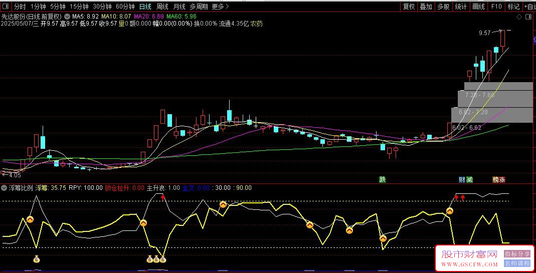Click the MA20: 6.69 label
This screenshot has height=273, width=536.
point(149,17)
